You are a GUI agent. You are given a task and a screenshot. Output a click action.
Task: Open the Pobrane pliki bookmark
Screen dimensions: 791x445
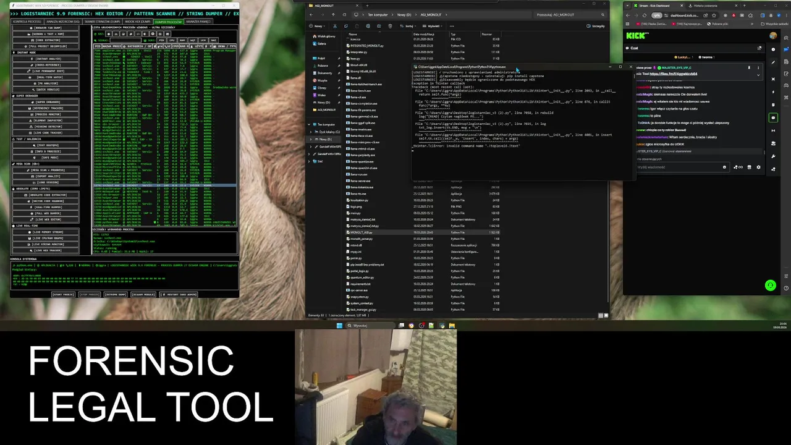pyautogui.click(x=717, y=24)
